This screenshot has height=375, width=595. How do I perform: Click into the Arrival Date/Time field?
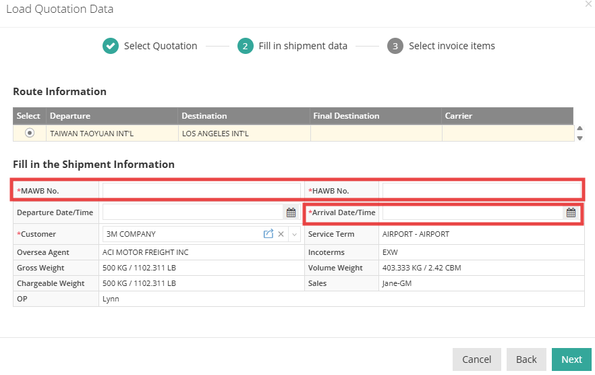pos(472,212)
